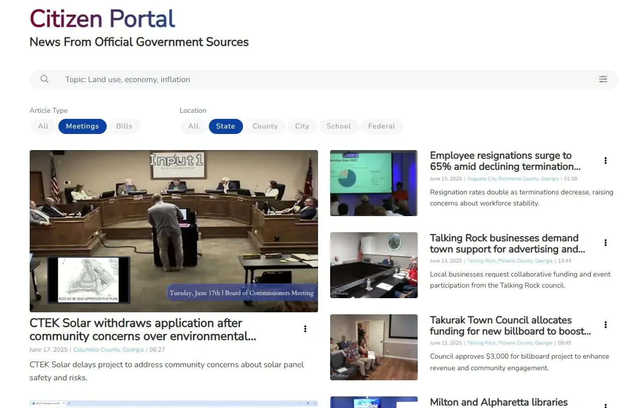This screenshot has height=408, width=623.
Task: Click 'News From Official Government Sources' tagline
Action: click(139, 42)
